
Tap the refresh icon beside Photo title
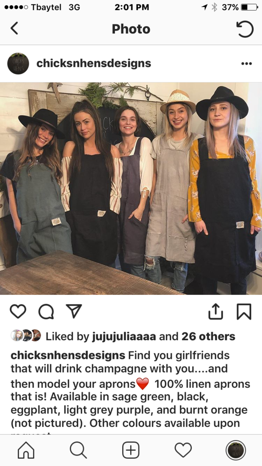(245, 29)
